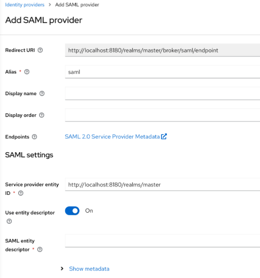Expand the Show metadata chevron
The height and width of the screenshot is (278, 260).
pos(62,269)
